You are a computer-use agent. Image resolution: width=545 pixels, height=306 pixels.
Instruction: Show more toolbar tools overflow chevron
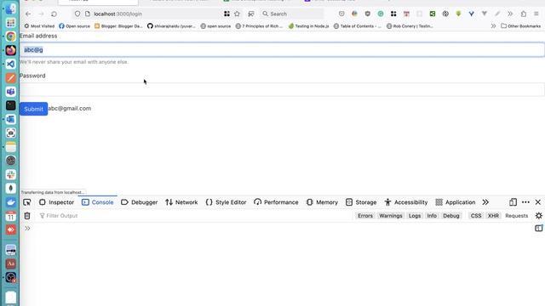coord(510,14)
